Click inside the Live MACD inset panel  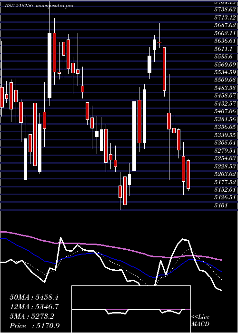(131, 309)
